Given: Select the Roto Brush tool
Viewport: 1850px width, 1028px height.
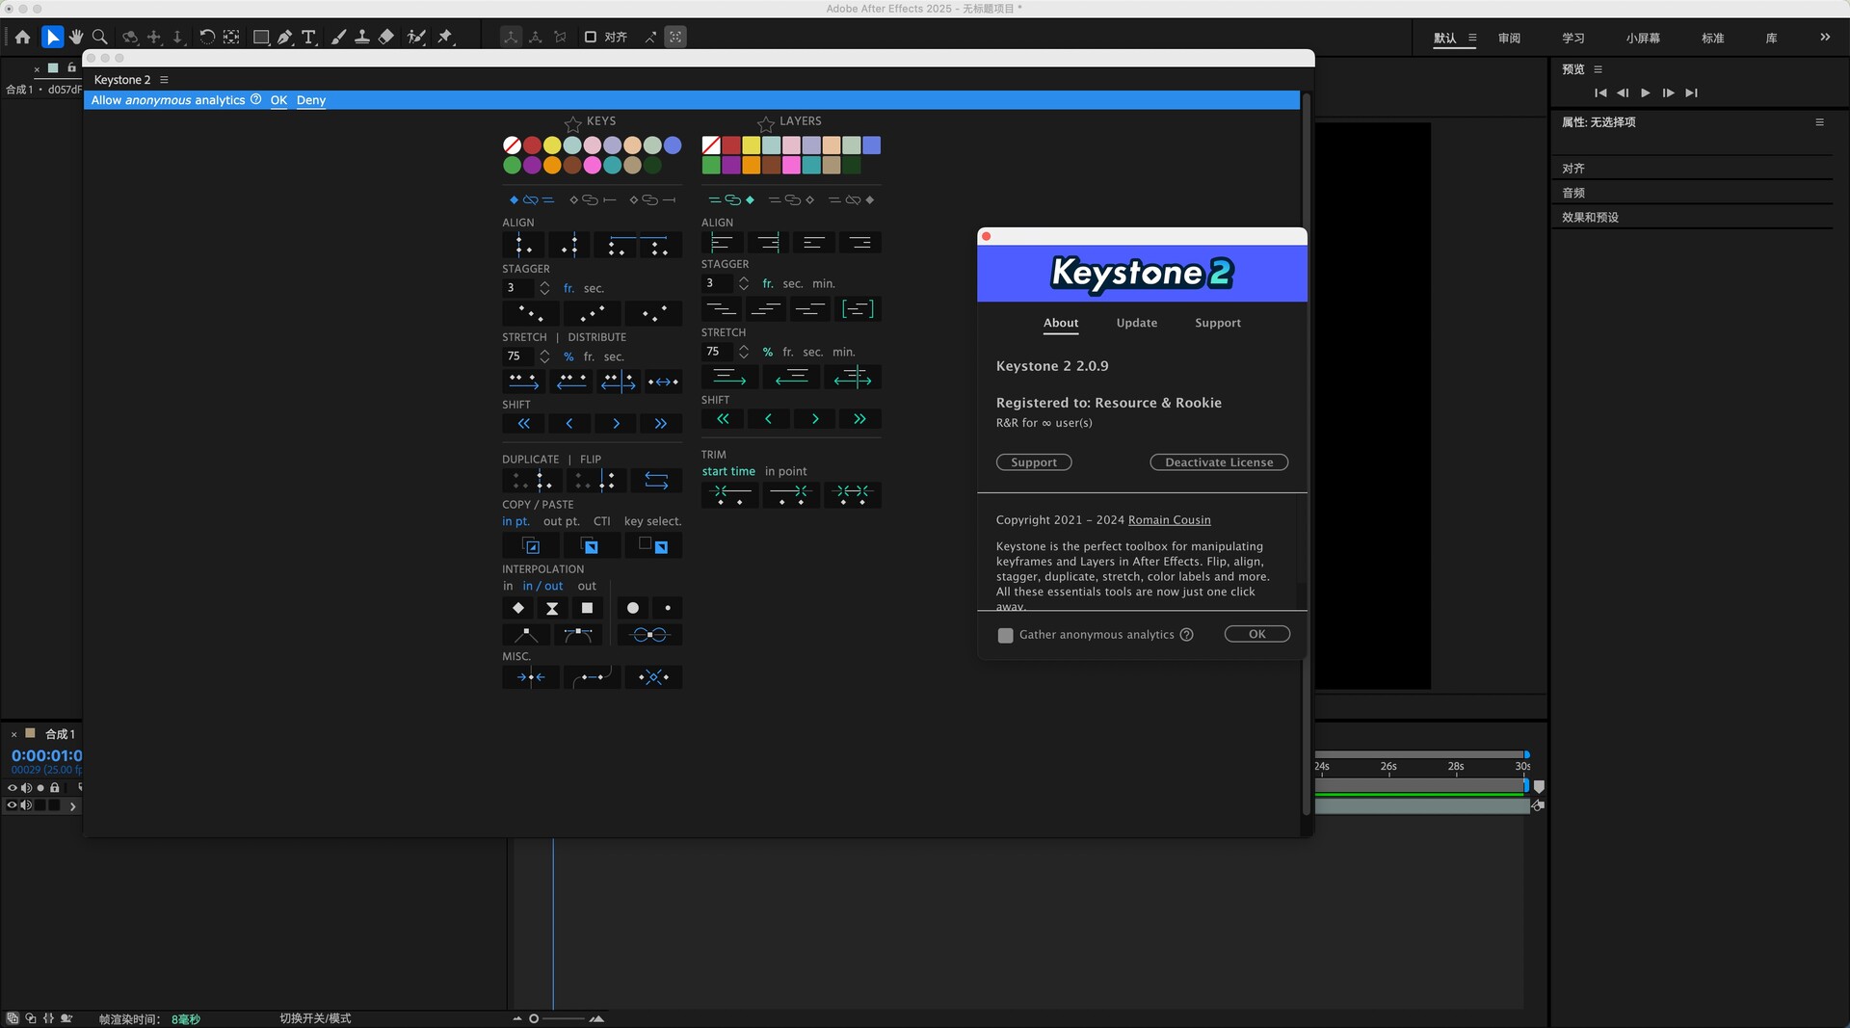Looking at the screenshot, I should point(416,38).
